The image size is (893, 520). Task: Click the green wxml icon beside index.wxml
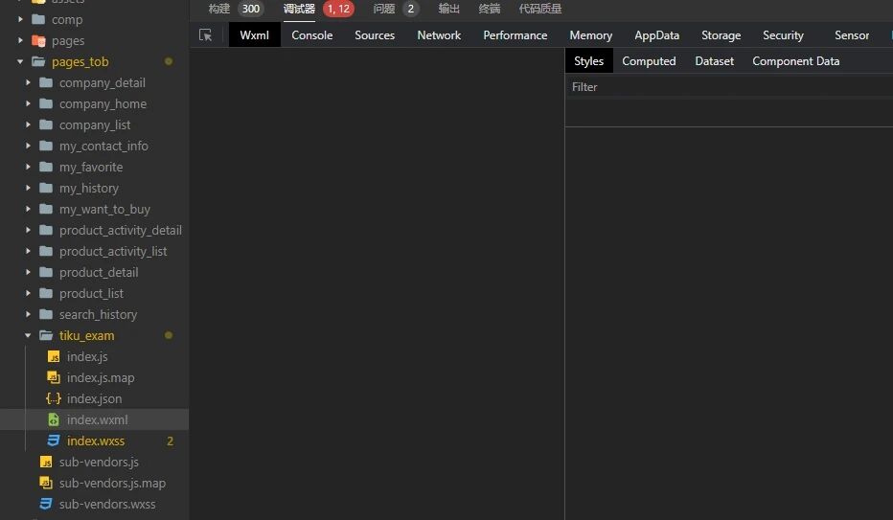54,419
